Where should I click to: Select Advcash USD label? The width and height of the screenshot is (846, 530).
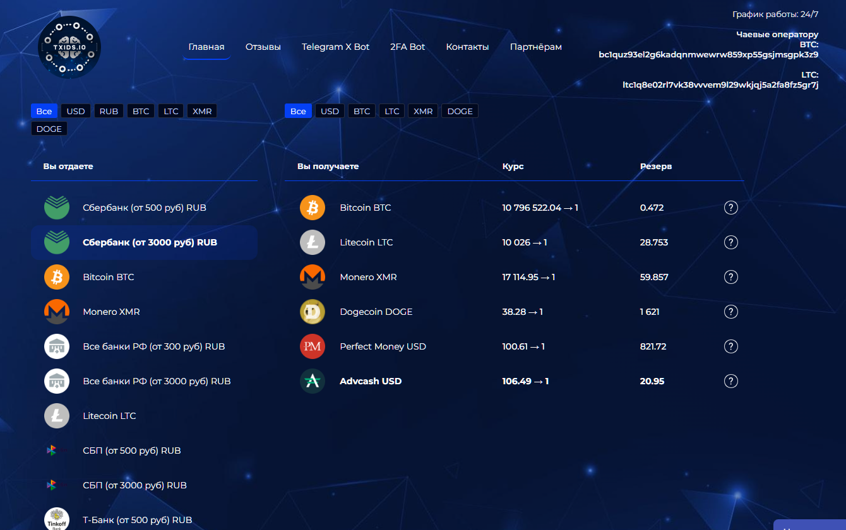click(371, 381)
